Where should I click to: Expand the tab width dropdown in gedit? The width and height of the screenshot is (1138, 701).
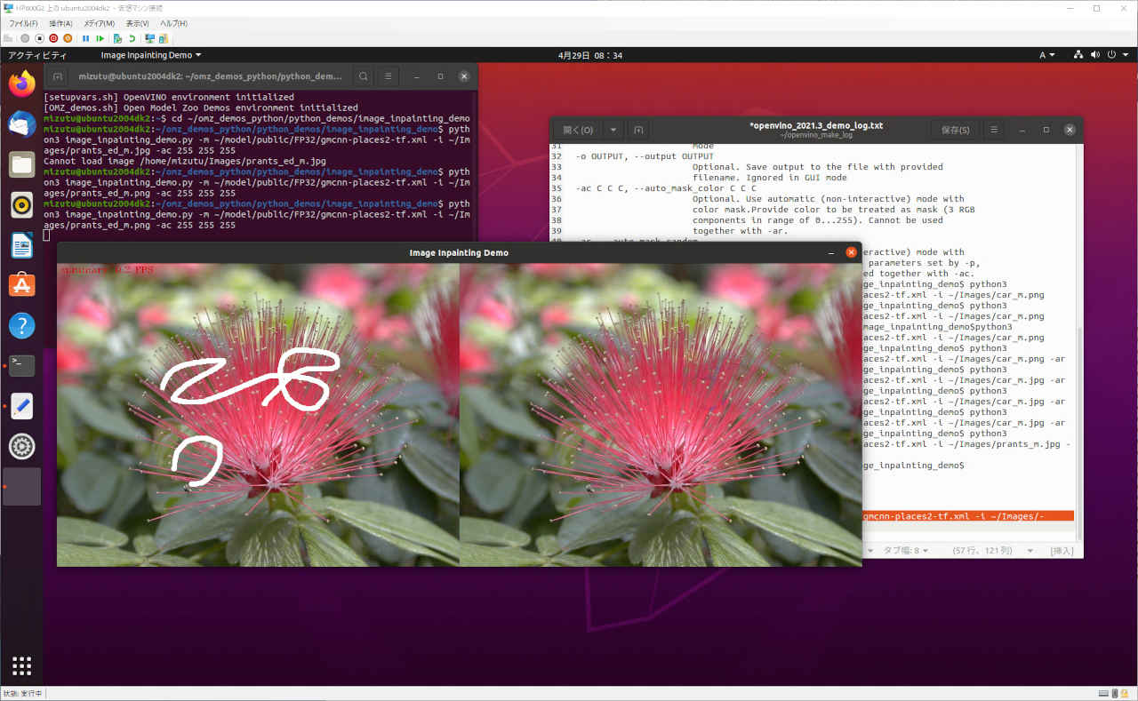pos(905,551)
